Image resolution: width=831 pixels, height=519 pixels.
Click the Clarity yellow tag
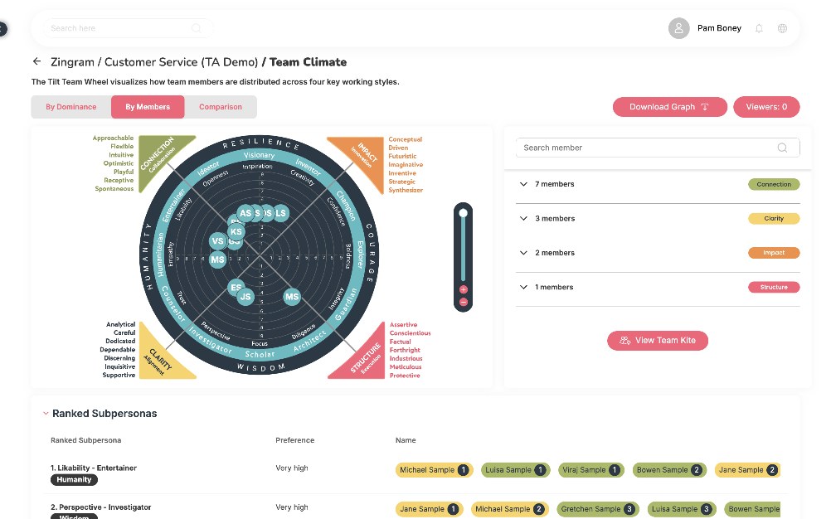point(774,219)
